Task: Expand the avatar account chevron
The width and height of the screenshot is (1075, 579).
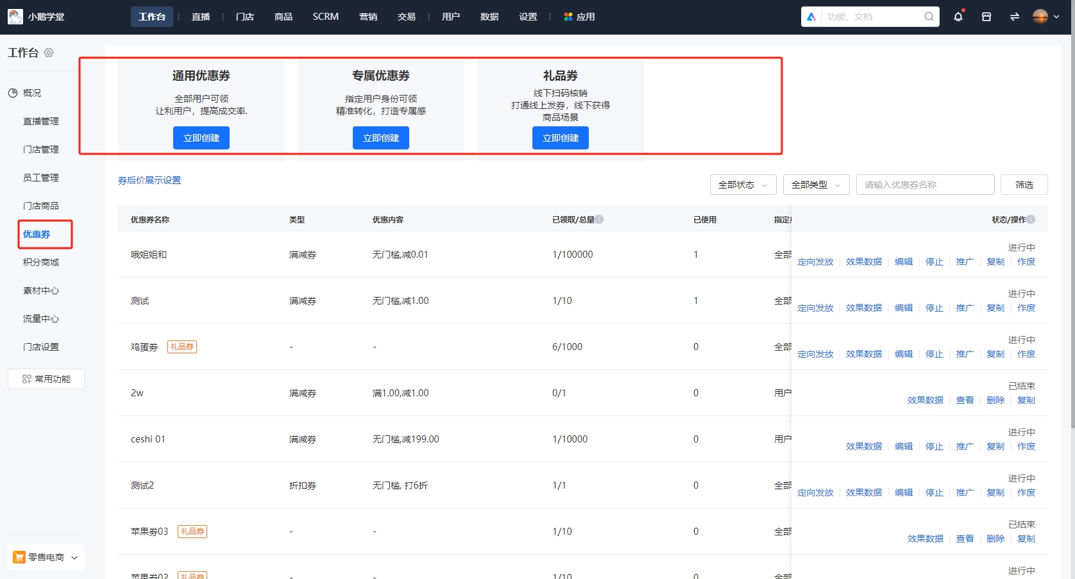Action: [x=1057, y=17]
